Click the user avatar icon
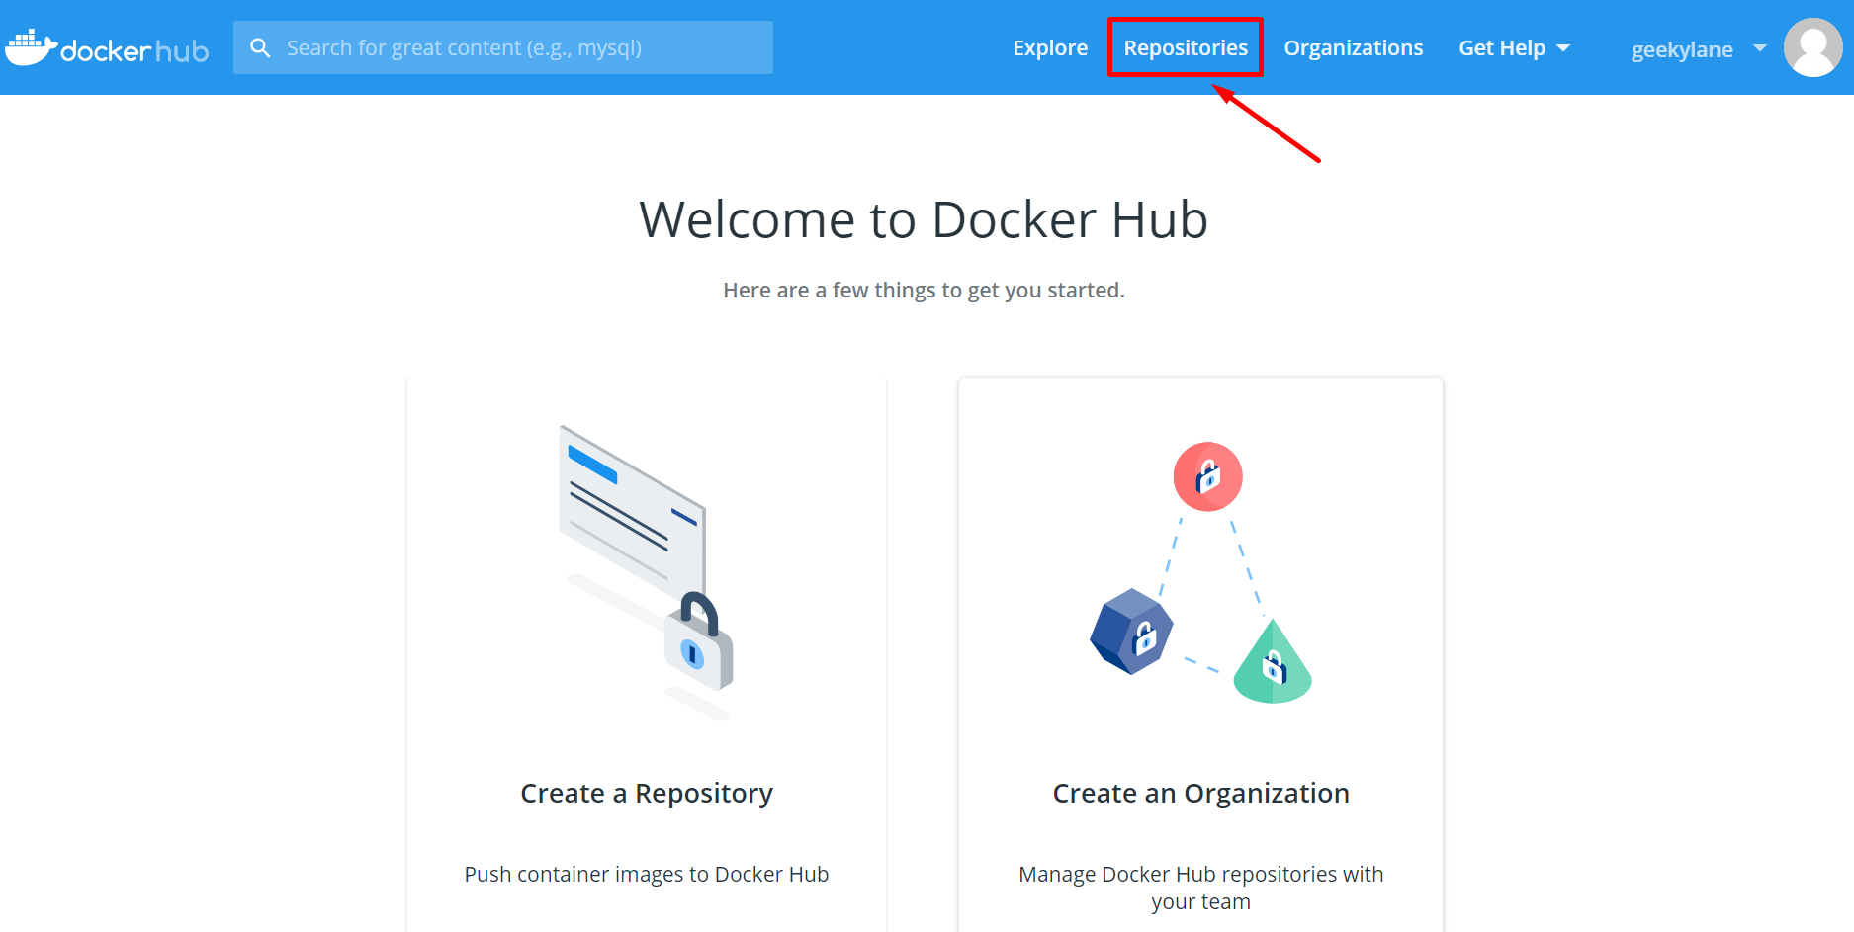The height and width of the screenshot is (932, 1854). [1812, 47]
